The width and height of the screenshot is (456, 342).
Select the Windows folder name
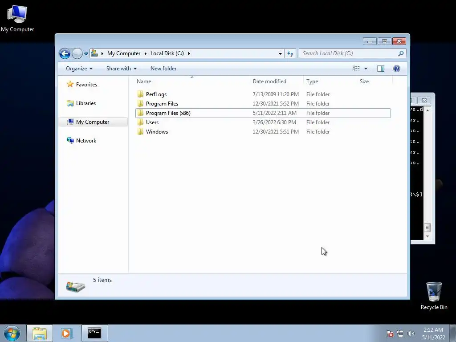(157, 131)
